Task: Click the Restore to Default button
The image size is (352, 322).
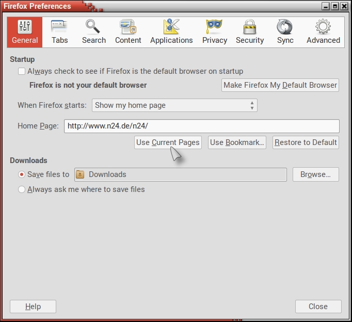Action: pos(306,142)
